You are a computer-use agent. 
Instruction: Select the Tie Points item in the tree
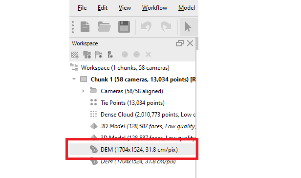(x=132, y=103)
